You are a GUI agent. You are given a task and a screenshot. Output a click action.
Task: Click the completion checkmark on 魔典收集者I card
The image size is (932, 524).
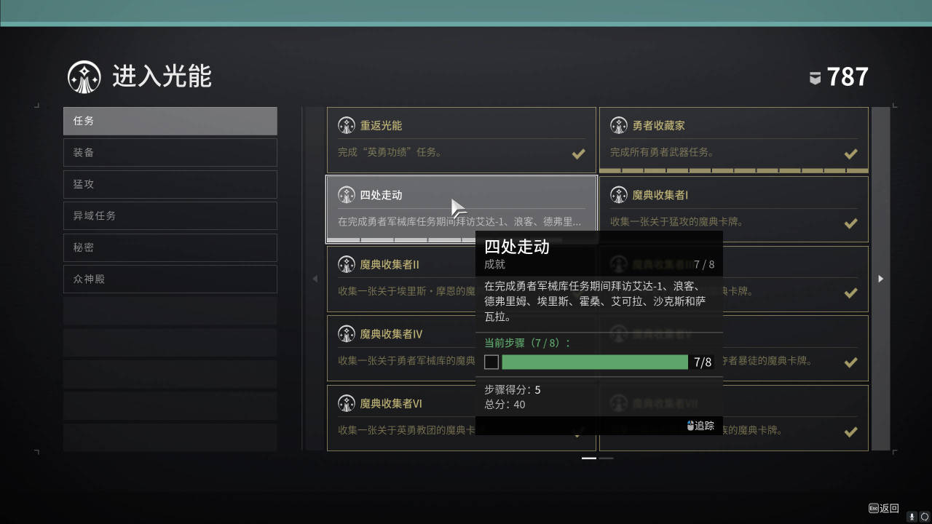tap(850, 223)
